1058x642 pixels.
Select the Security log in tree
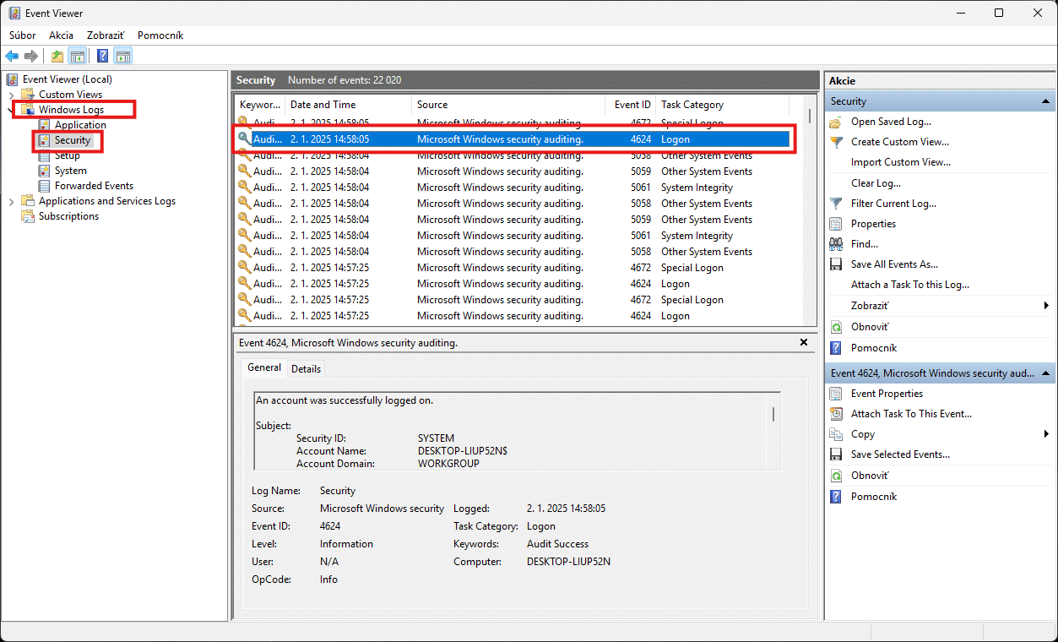[72, 140]
